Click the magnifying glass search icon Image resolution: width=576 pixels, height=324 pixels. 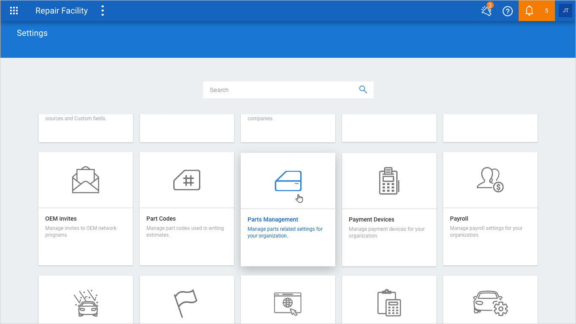click(363, 89)
